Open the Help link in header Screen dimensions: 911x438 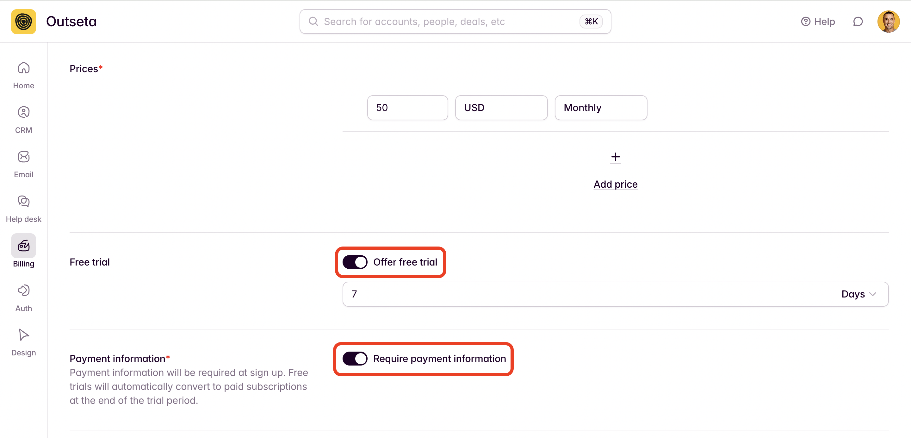coord(818,22)
